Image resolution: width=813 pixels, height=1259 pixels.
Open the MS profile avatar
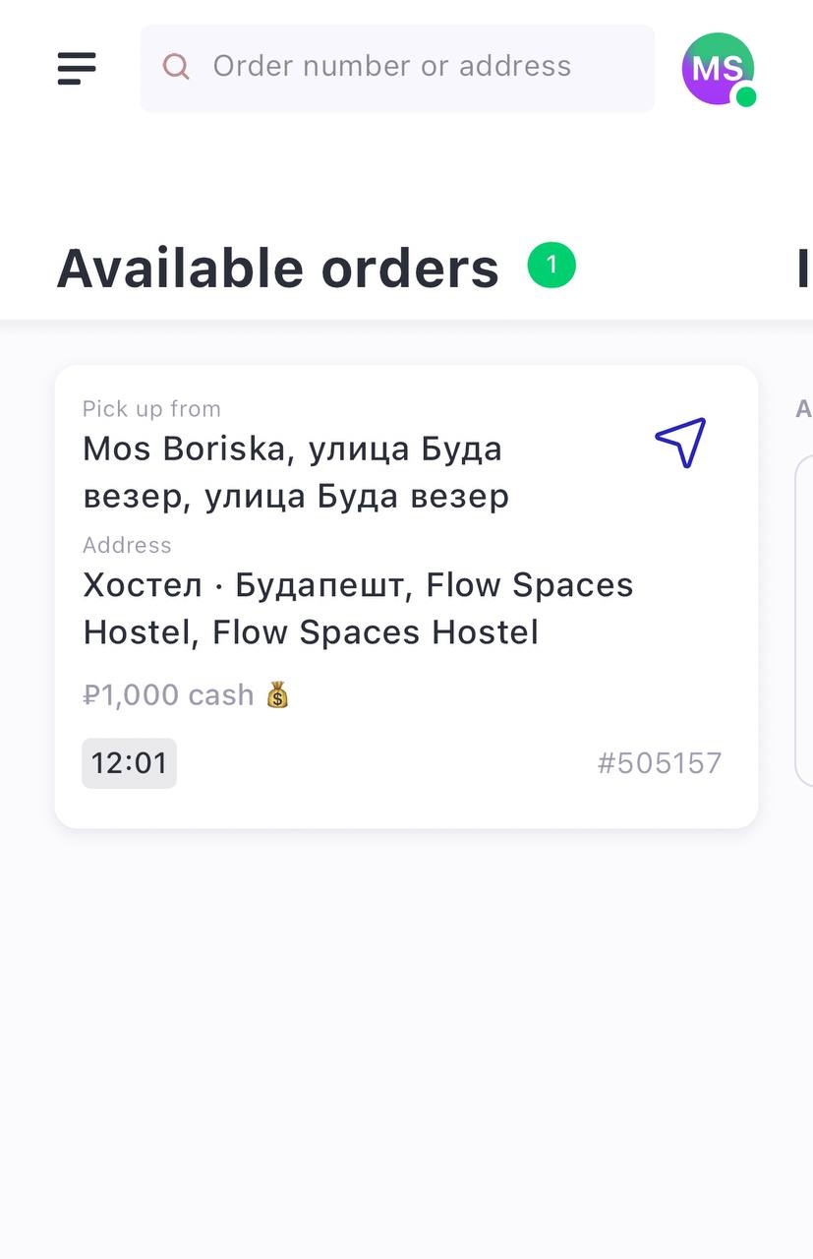(x=718, y=68)
